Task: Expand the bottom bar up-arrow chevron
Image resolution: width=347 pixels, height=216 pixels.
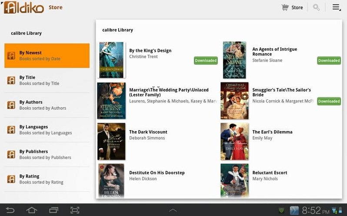Action: (173, 210)
